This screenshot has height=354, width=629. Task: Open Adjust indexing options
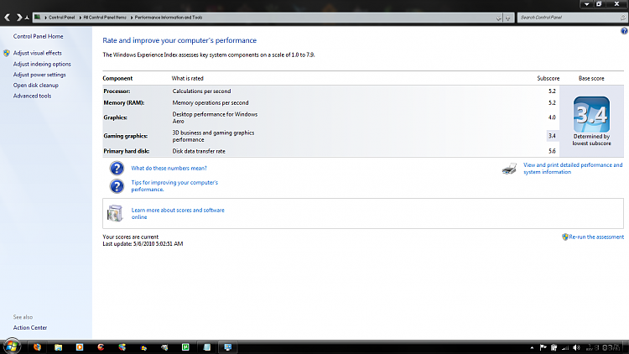click(42, 65)
